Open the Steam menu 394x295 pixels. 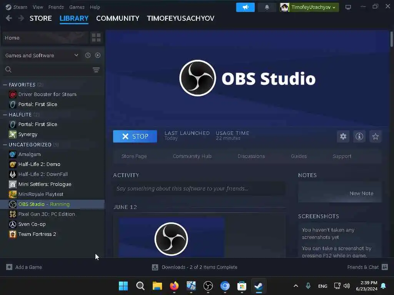[20, 7]
